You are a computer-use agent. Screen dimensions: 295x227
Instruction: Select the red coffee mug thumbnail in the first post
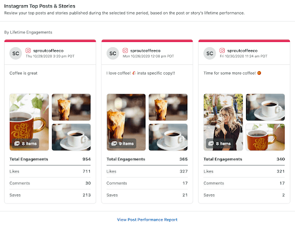(x=29, y=122)
